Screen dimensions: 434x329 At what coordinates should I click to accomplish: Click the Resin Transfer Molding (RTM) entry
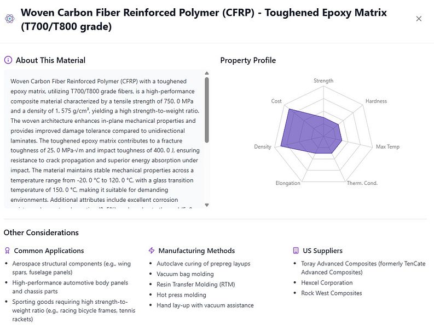[x=196, y=285]
